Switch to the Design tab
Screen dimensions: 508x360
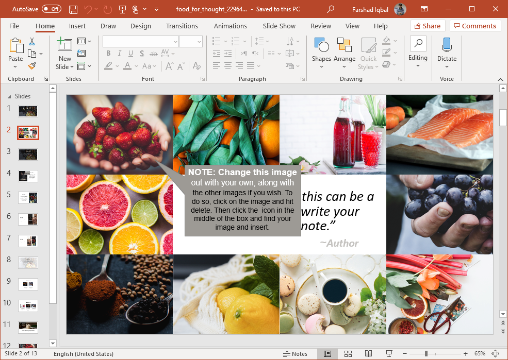141,26
